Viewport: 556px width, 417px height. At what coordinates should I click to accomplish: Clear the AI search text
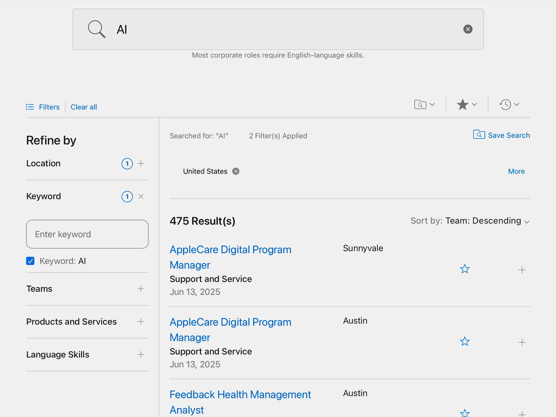[468, 29]
